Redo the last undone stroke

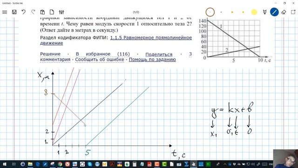[33, 12]
